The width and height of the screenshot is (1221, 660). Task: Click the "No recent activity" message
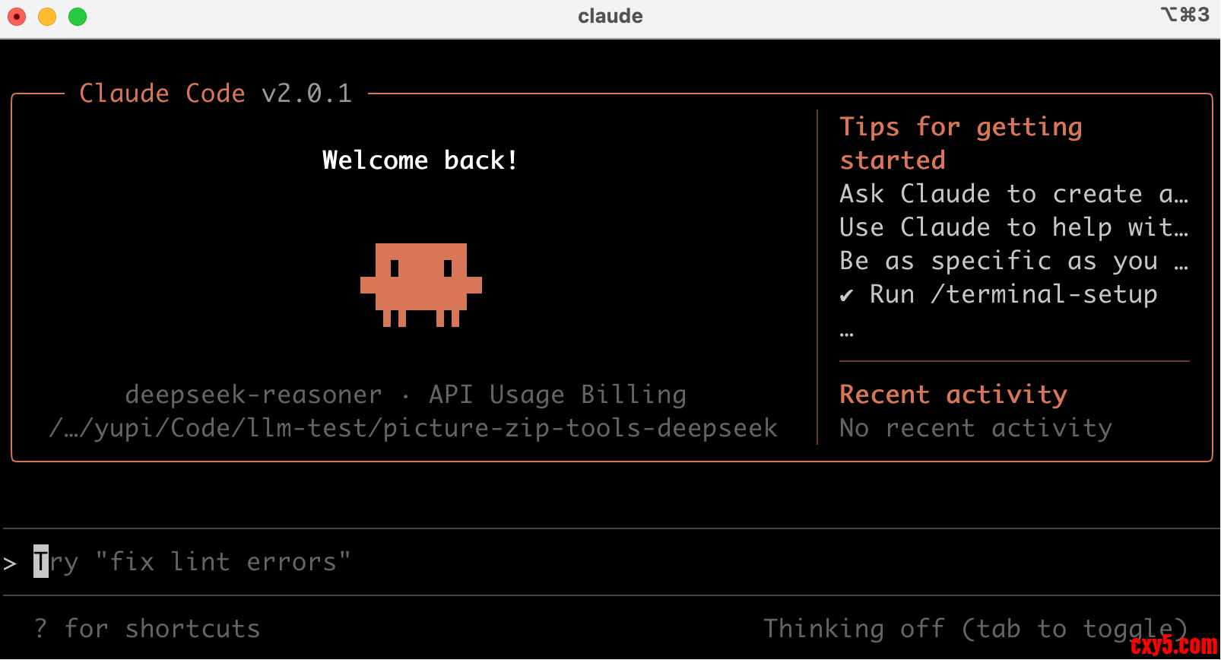click(x=975, y=428)
